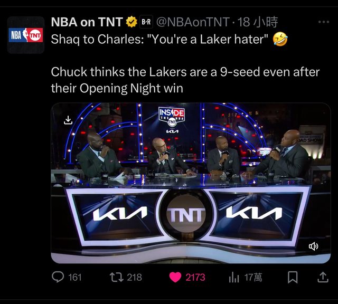Open NBA on TNT profile avatar

(x=26, y=35)
